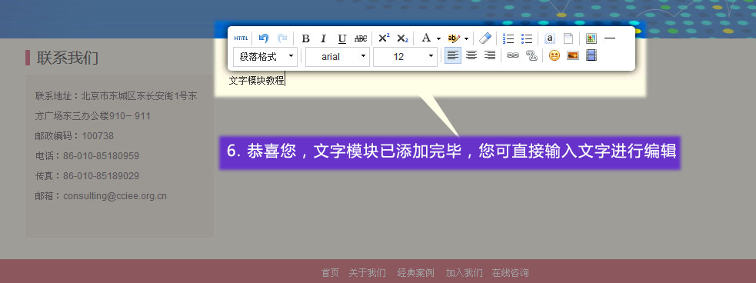This screenshot has width=756, height=283.
Task: Insert an ordered numbered list
Action: pos(508,38)
